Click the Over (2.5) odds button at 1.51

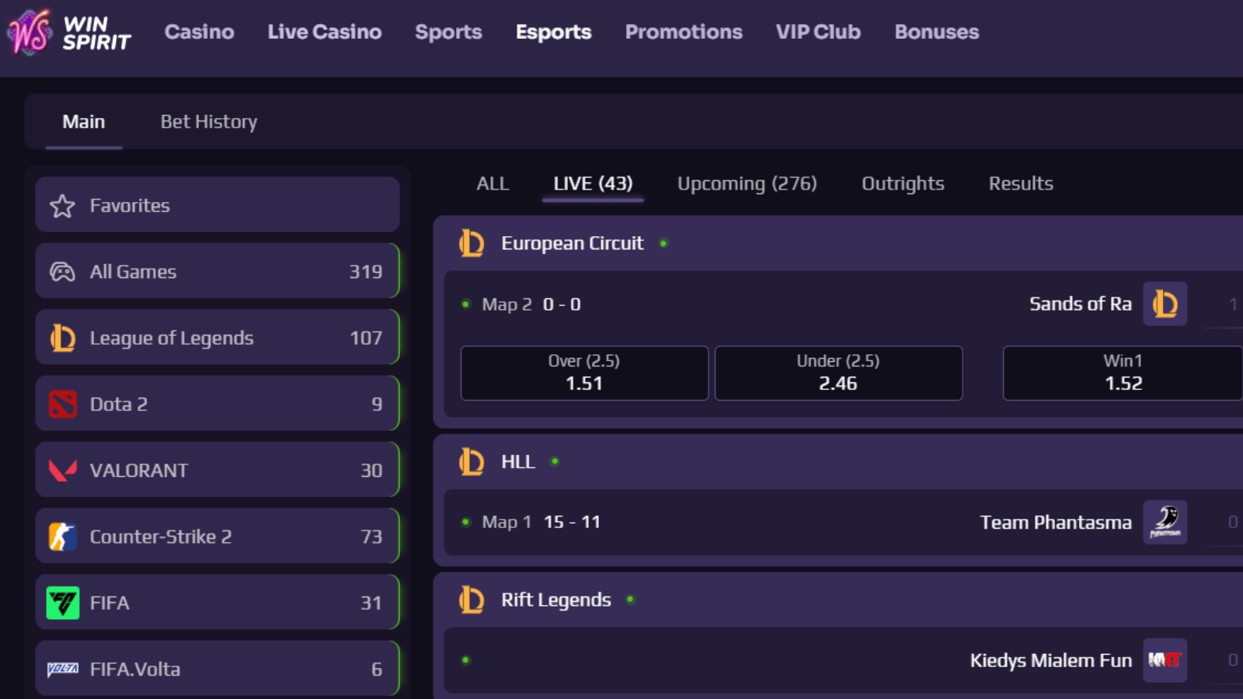[583, 373]
